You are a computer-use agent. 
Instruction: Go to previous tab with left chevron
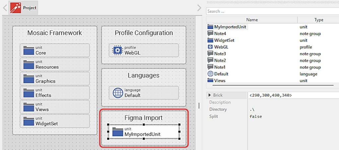[x=5, y=8]
